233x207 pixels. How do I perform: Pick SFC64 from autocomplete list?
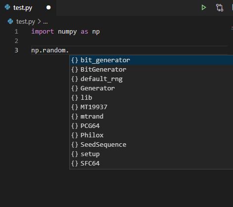click(x=151, y=164)
